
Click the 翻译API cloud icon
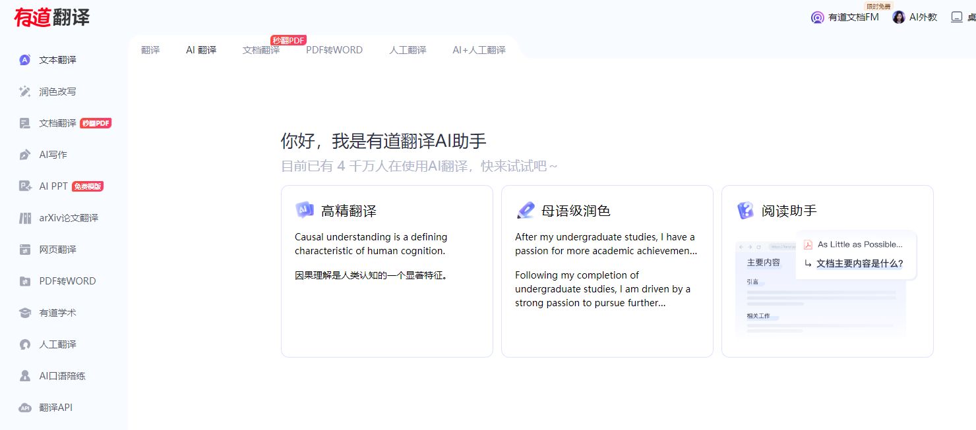(x=25, y=408)
